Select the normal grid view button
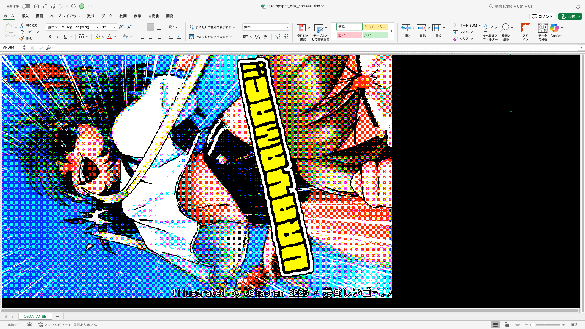585x329 pixels. [495, 325]
